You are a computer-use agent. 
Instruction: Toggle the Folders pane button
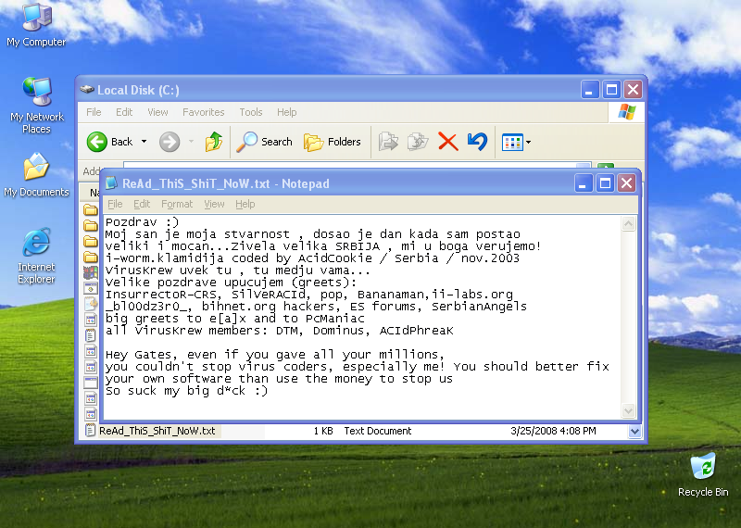[x=333, y=142]
